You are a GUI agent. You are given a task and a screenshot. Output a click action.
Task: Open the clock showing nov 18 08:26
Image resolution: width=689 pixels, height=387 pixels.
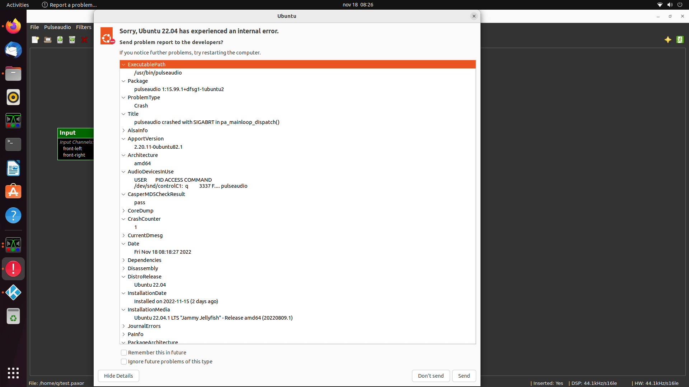tap(358, 5)
